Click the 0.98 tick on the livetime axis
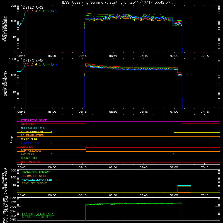This screenshot has width=223, height=223. [13, 202]
